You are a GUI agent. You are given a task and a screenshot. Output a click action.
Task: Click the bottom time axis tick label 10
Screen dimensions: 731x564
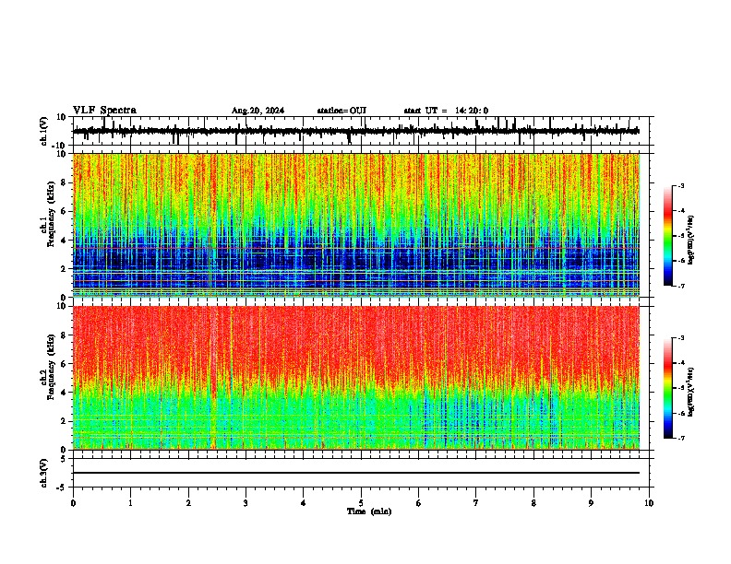[x=649, y=503]
